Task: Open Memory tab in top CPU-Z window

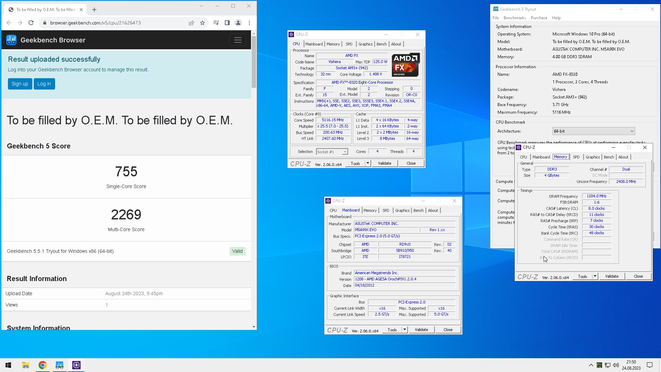Action: (333, 44)
